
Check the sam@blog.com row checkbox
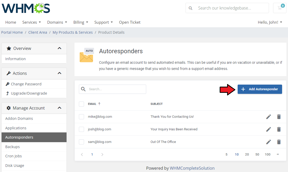[81, 142]
